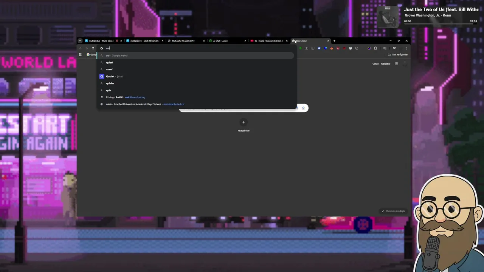Viewport: 484px width, 272px height.
Task: Click the 'Just the Two of Us' song title
Action: [x=441, y=9]
